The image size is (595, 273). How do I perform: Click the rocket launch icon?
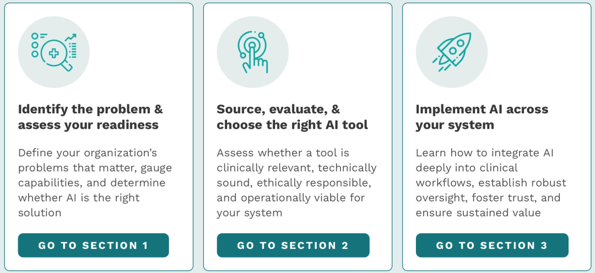tap(451, 52)
